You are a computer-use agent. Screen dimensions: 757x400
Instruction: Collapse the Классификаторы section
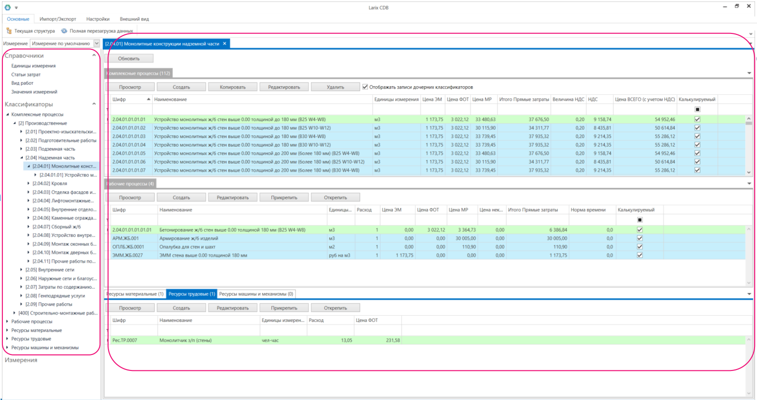94,104
